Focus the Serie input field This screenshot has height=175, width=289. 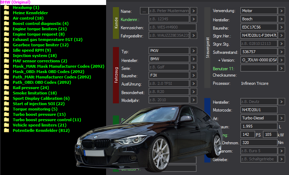coord(169,67)
